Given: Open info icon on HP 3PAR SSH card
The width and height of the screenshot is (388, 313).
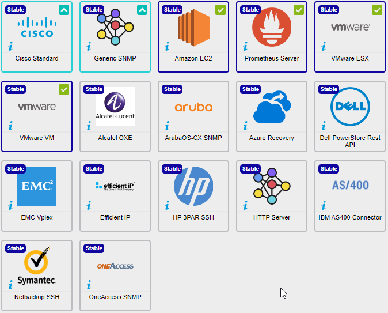Looking at the screenshot, I should tap(167, 205).
